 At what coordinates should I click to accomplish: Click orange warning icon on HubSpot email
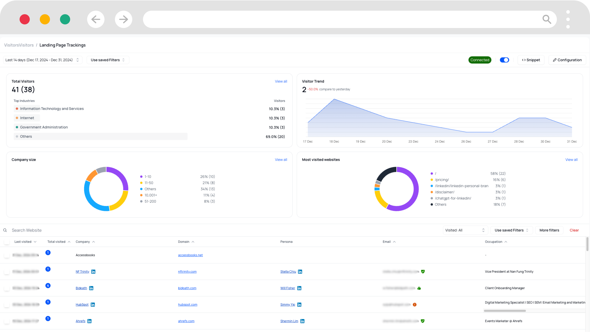point(415,305)
